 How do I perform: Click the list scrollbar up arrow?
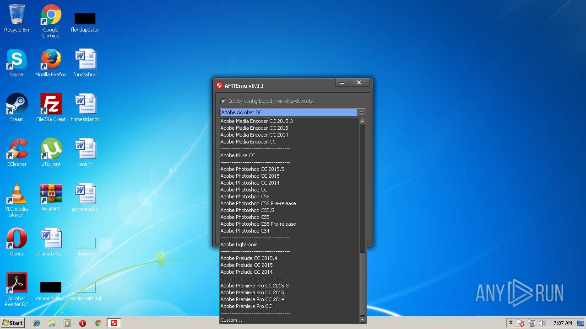363,122
